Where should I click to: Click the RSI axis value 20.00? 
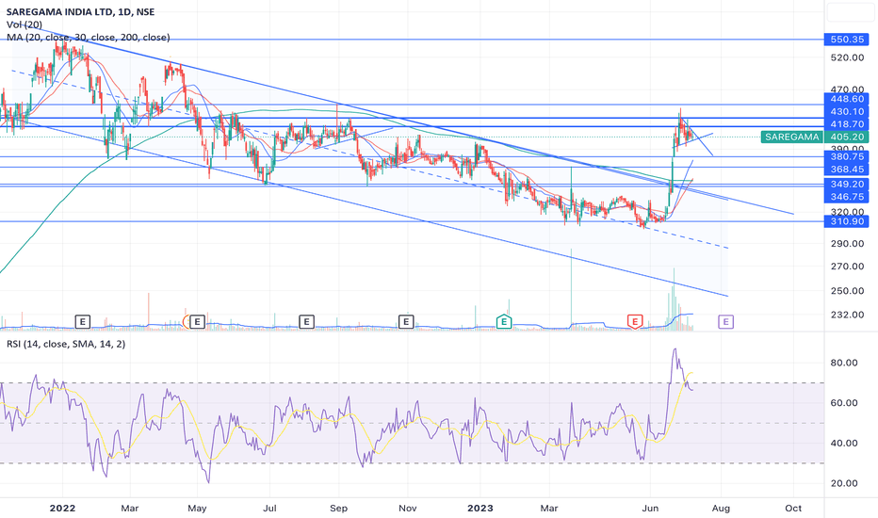[x=844, y=483]
